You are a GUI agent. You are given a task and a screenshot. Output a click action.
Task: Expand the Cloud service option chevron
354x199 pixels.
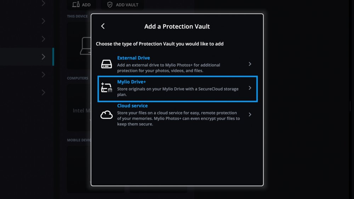pos(250,115)
